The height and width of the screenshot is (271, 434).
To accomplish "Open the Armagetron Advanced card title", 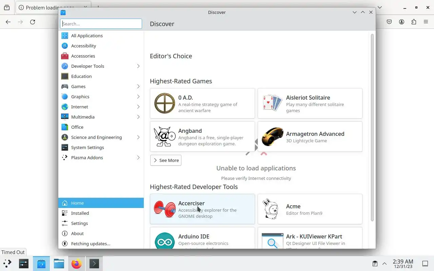I will pos(315,134).
